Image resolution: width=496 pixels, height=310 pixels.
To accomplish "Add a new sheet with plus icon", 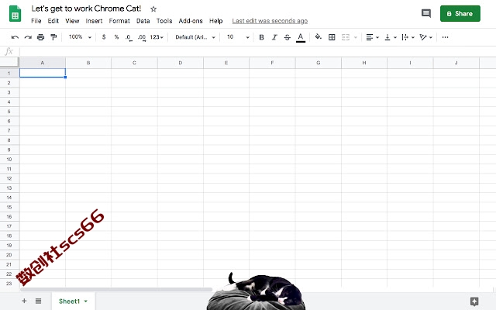I will pyautogui.click(x=24, y=301).
